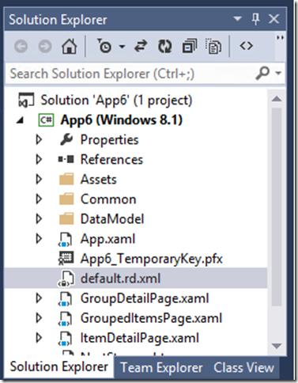Click the vertical scrollbar thumb
Screen dimensions: 298x383
[x=277, y=207]
